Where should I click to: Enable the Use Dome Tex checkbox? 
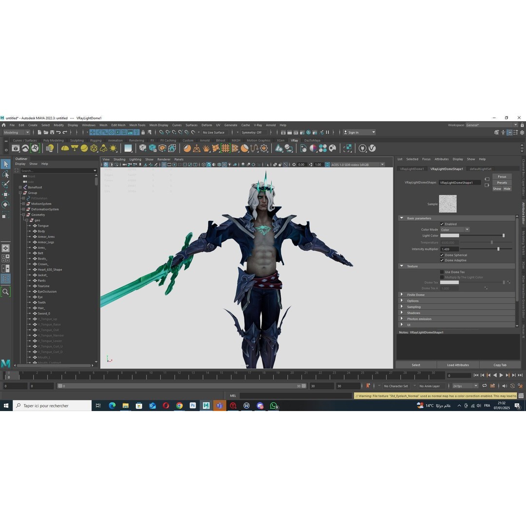coord(442,272)
